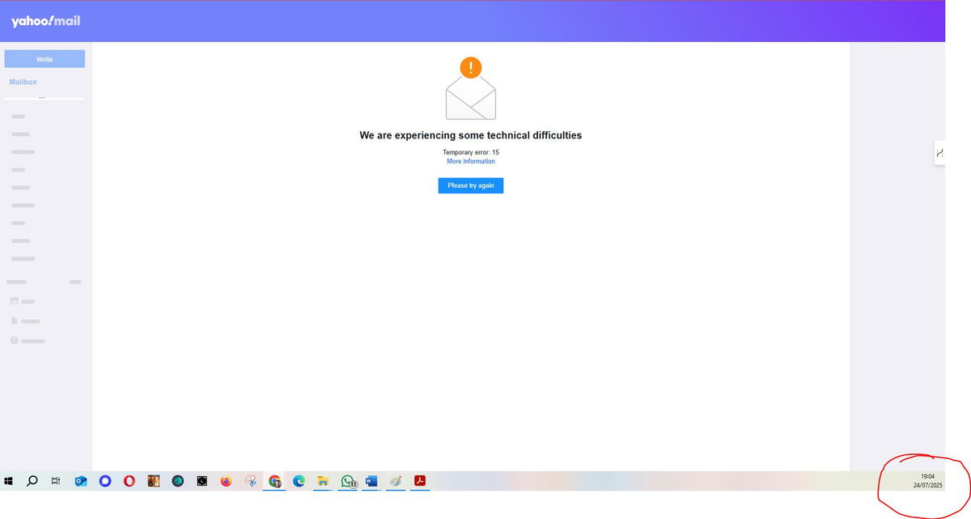This screenshot has height=519, width=971.
Task: Launch Microsoft Edge from the taskbar
Action: pos(299,480)
